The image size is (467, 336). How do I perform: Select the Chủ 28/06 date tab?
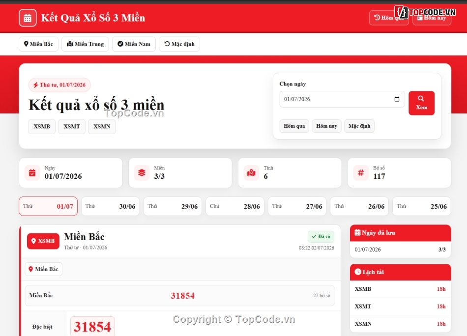[234, 206]
